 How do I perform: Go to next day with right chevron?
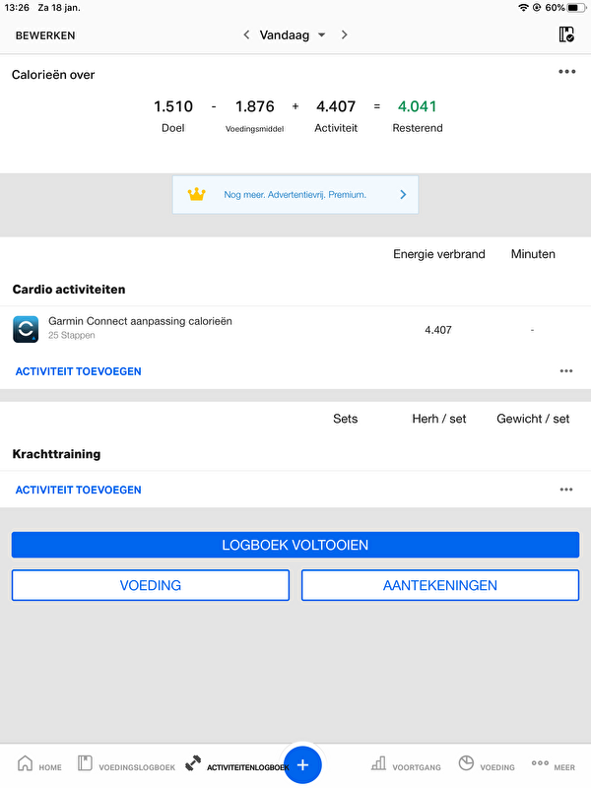(x=344, y=34)
